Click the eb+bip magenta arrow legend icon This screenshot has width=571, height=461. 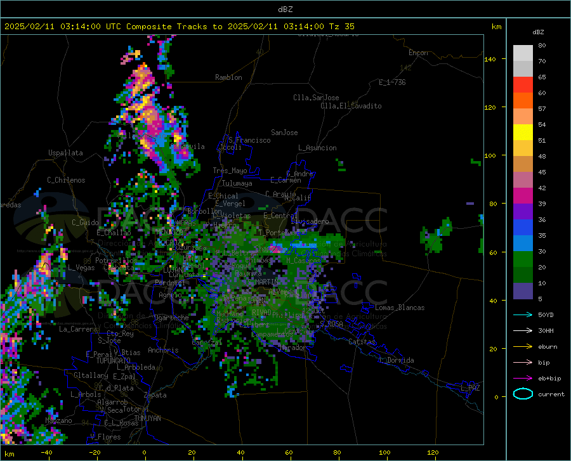point(523,379)
